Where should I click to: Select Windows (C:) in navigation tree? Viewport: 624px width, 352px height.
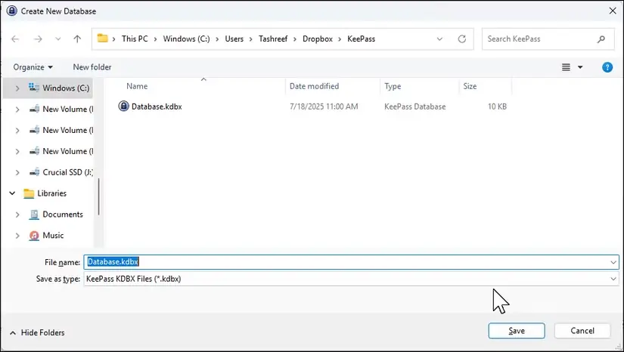(x=66, y=88)
